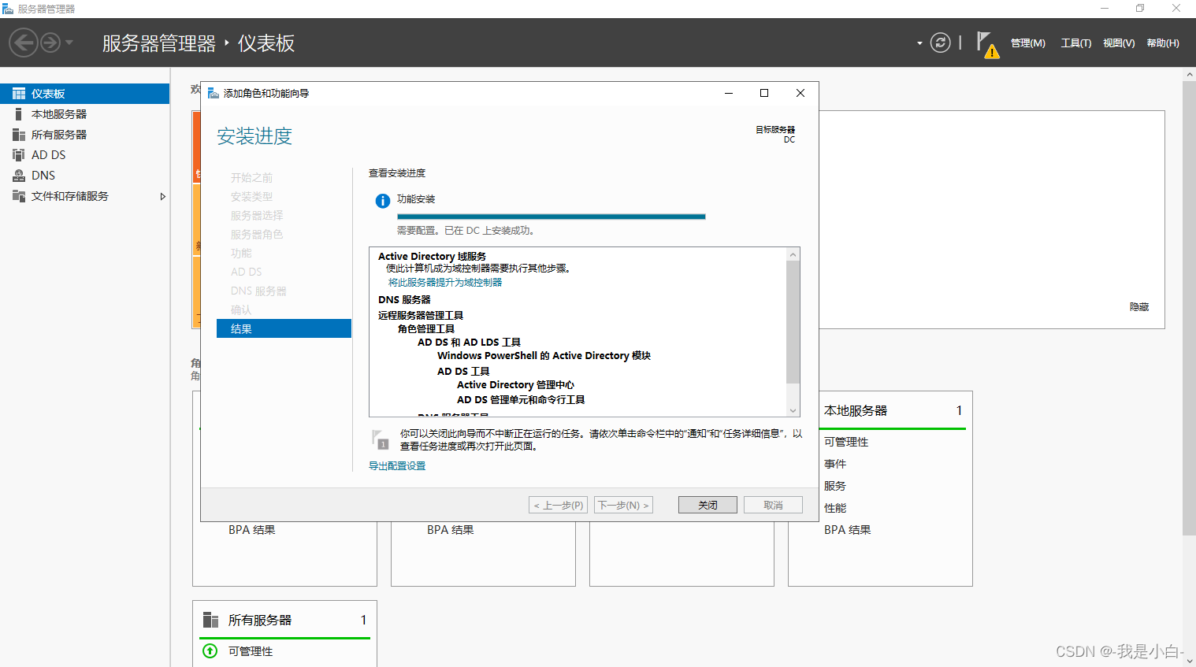Click the notification flag icon in wizard note
Viewport: 1196px width, 667px height.
click(x=381, y=439)
